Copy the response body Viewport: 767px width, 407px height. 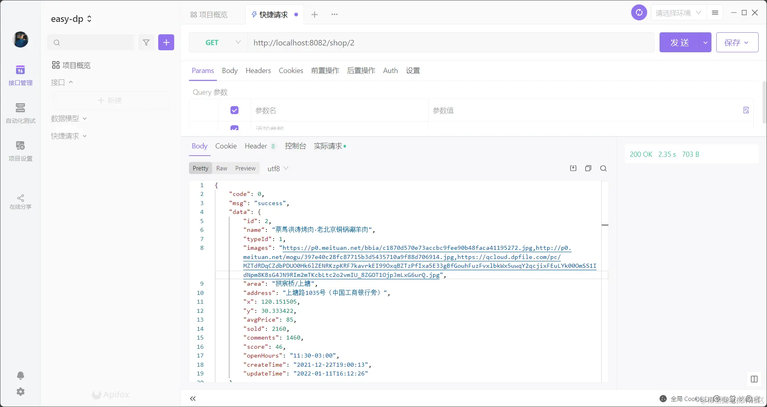point(588,168)
